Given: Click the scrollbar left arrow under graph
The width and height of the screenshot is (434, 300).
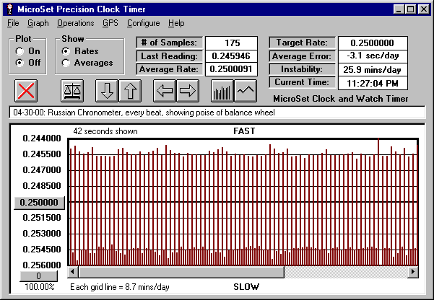Looking at the screenshot, I should pyautogui.click(x=73, y=272).
